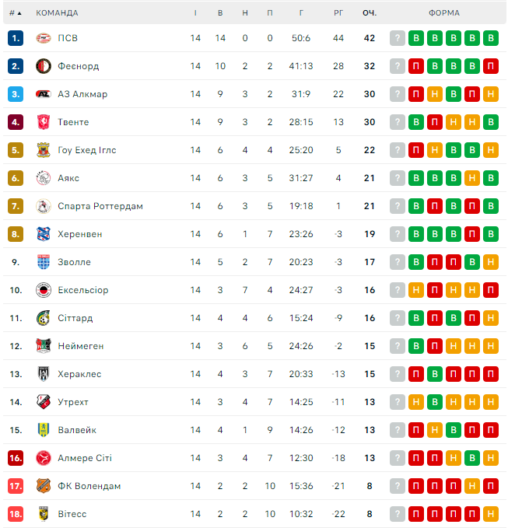This screenshot has width=508, height=528.
Task: Click Утрехт's green В form badge
Action: point(435,402)
